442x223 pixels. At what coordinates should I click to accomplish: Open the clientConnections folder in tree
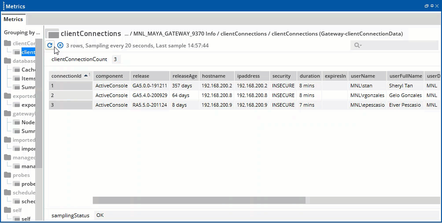pyautogui.click(x=20, y=43)
